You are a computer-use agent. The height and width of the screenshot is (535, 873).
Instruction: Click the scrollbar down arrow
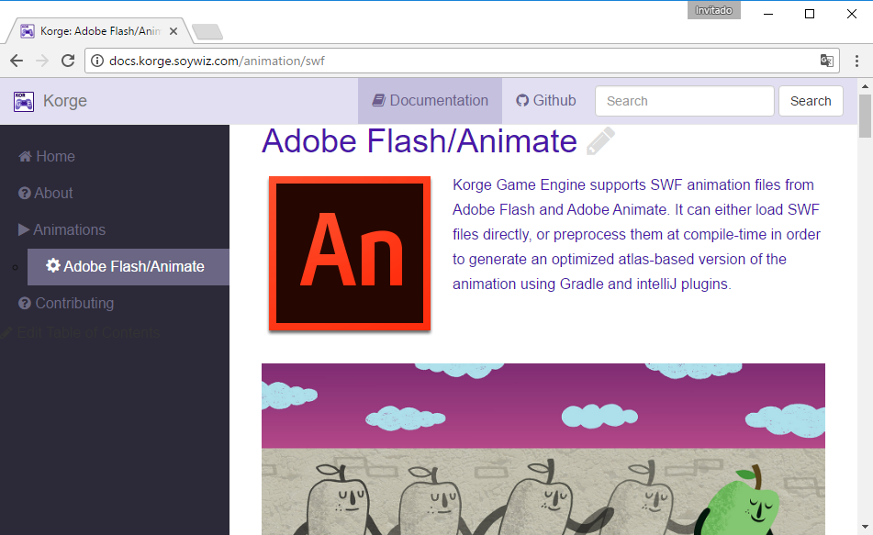[x=865, y=527]
